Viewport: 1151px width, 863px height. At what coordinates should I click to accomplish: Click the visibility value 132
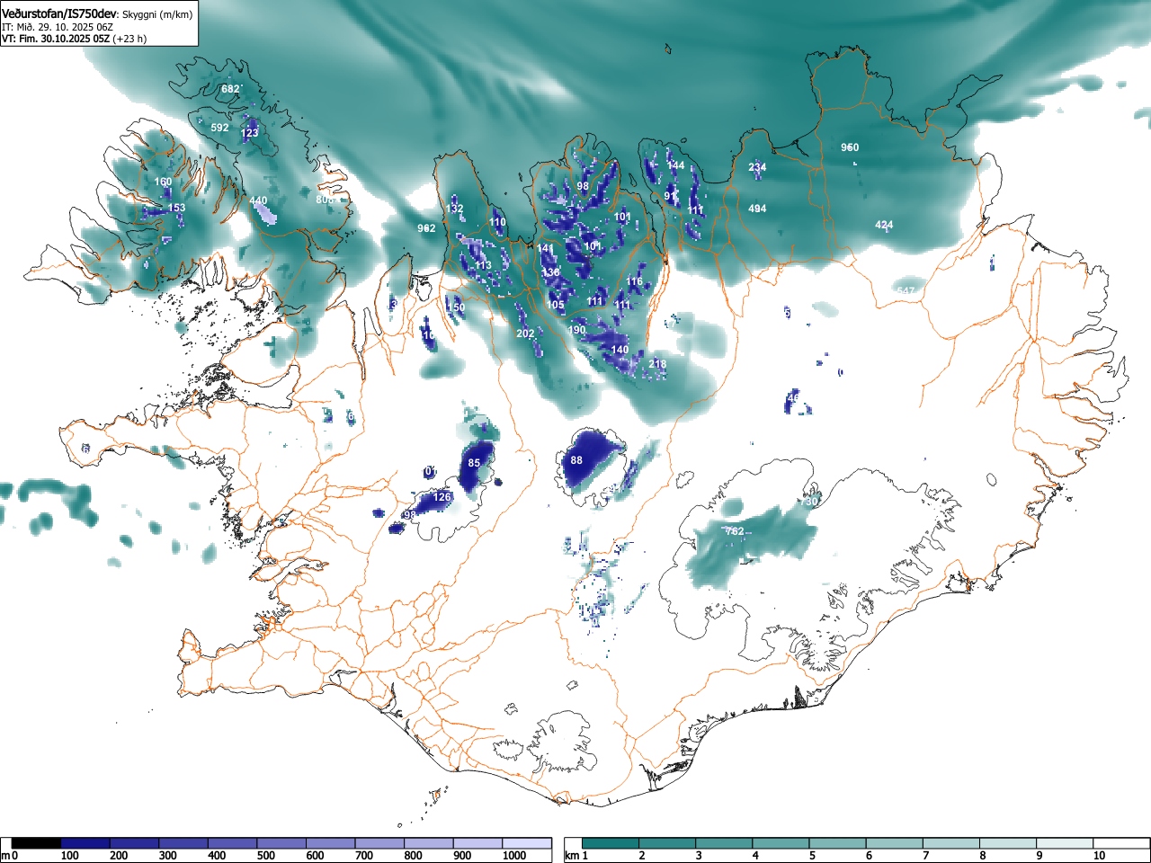455,209
